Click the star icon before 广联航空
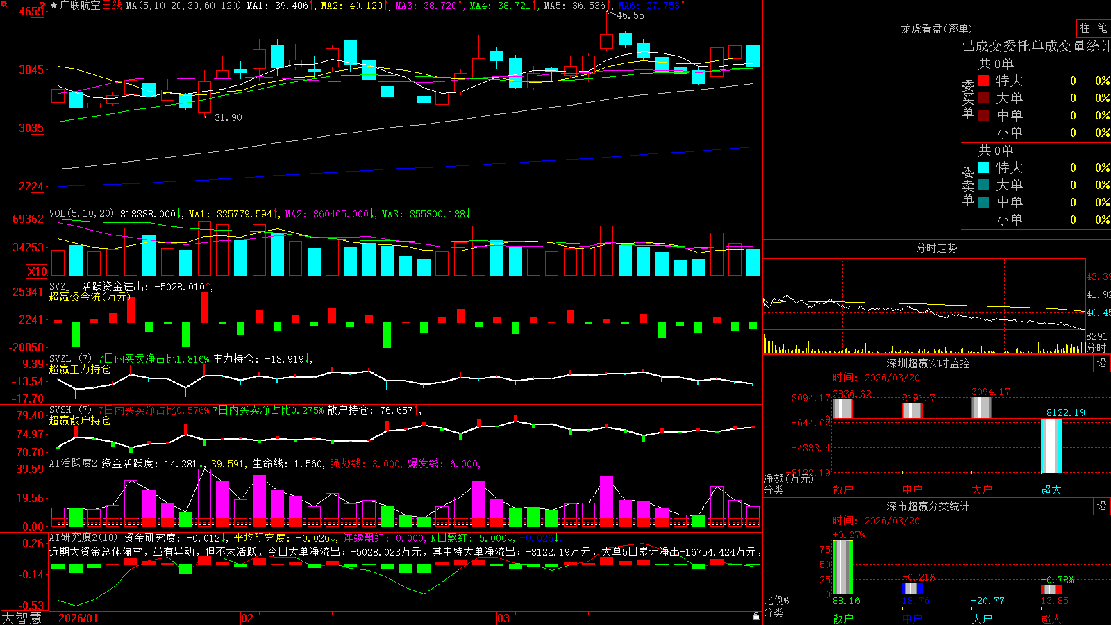This screenshot has height=625, width=1111. point(54,6)
